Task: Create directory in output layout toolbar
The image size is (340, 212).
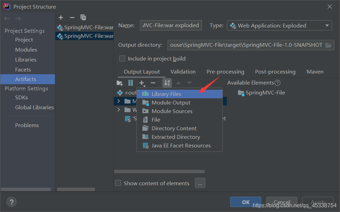Action: tap(120, 83)
